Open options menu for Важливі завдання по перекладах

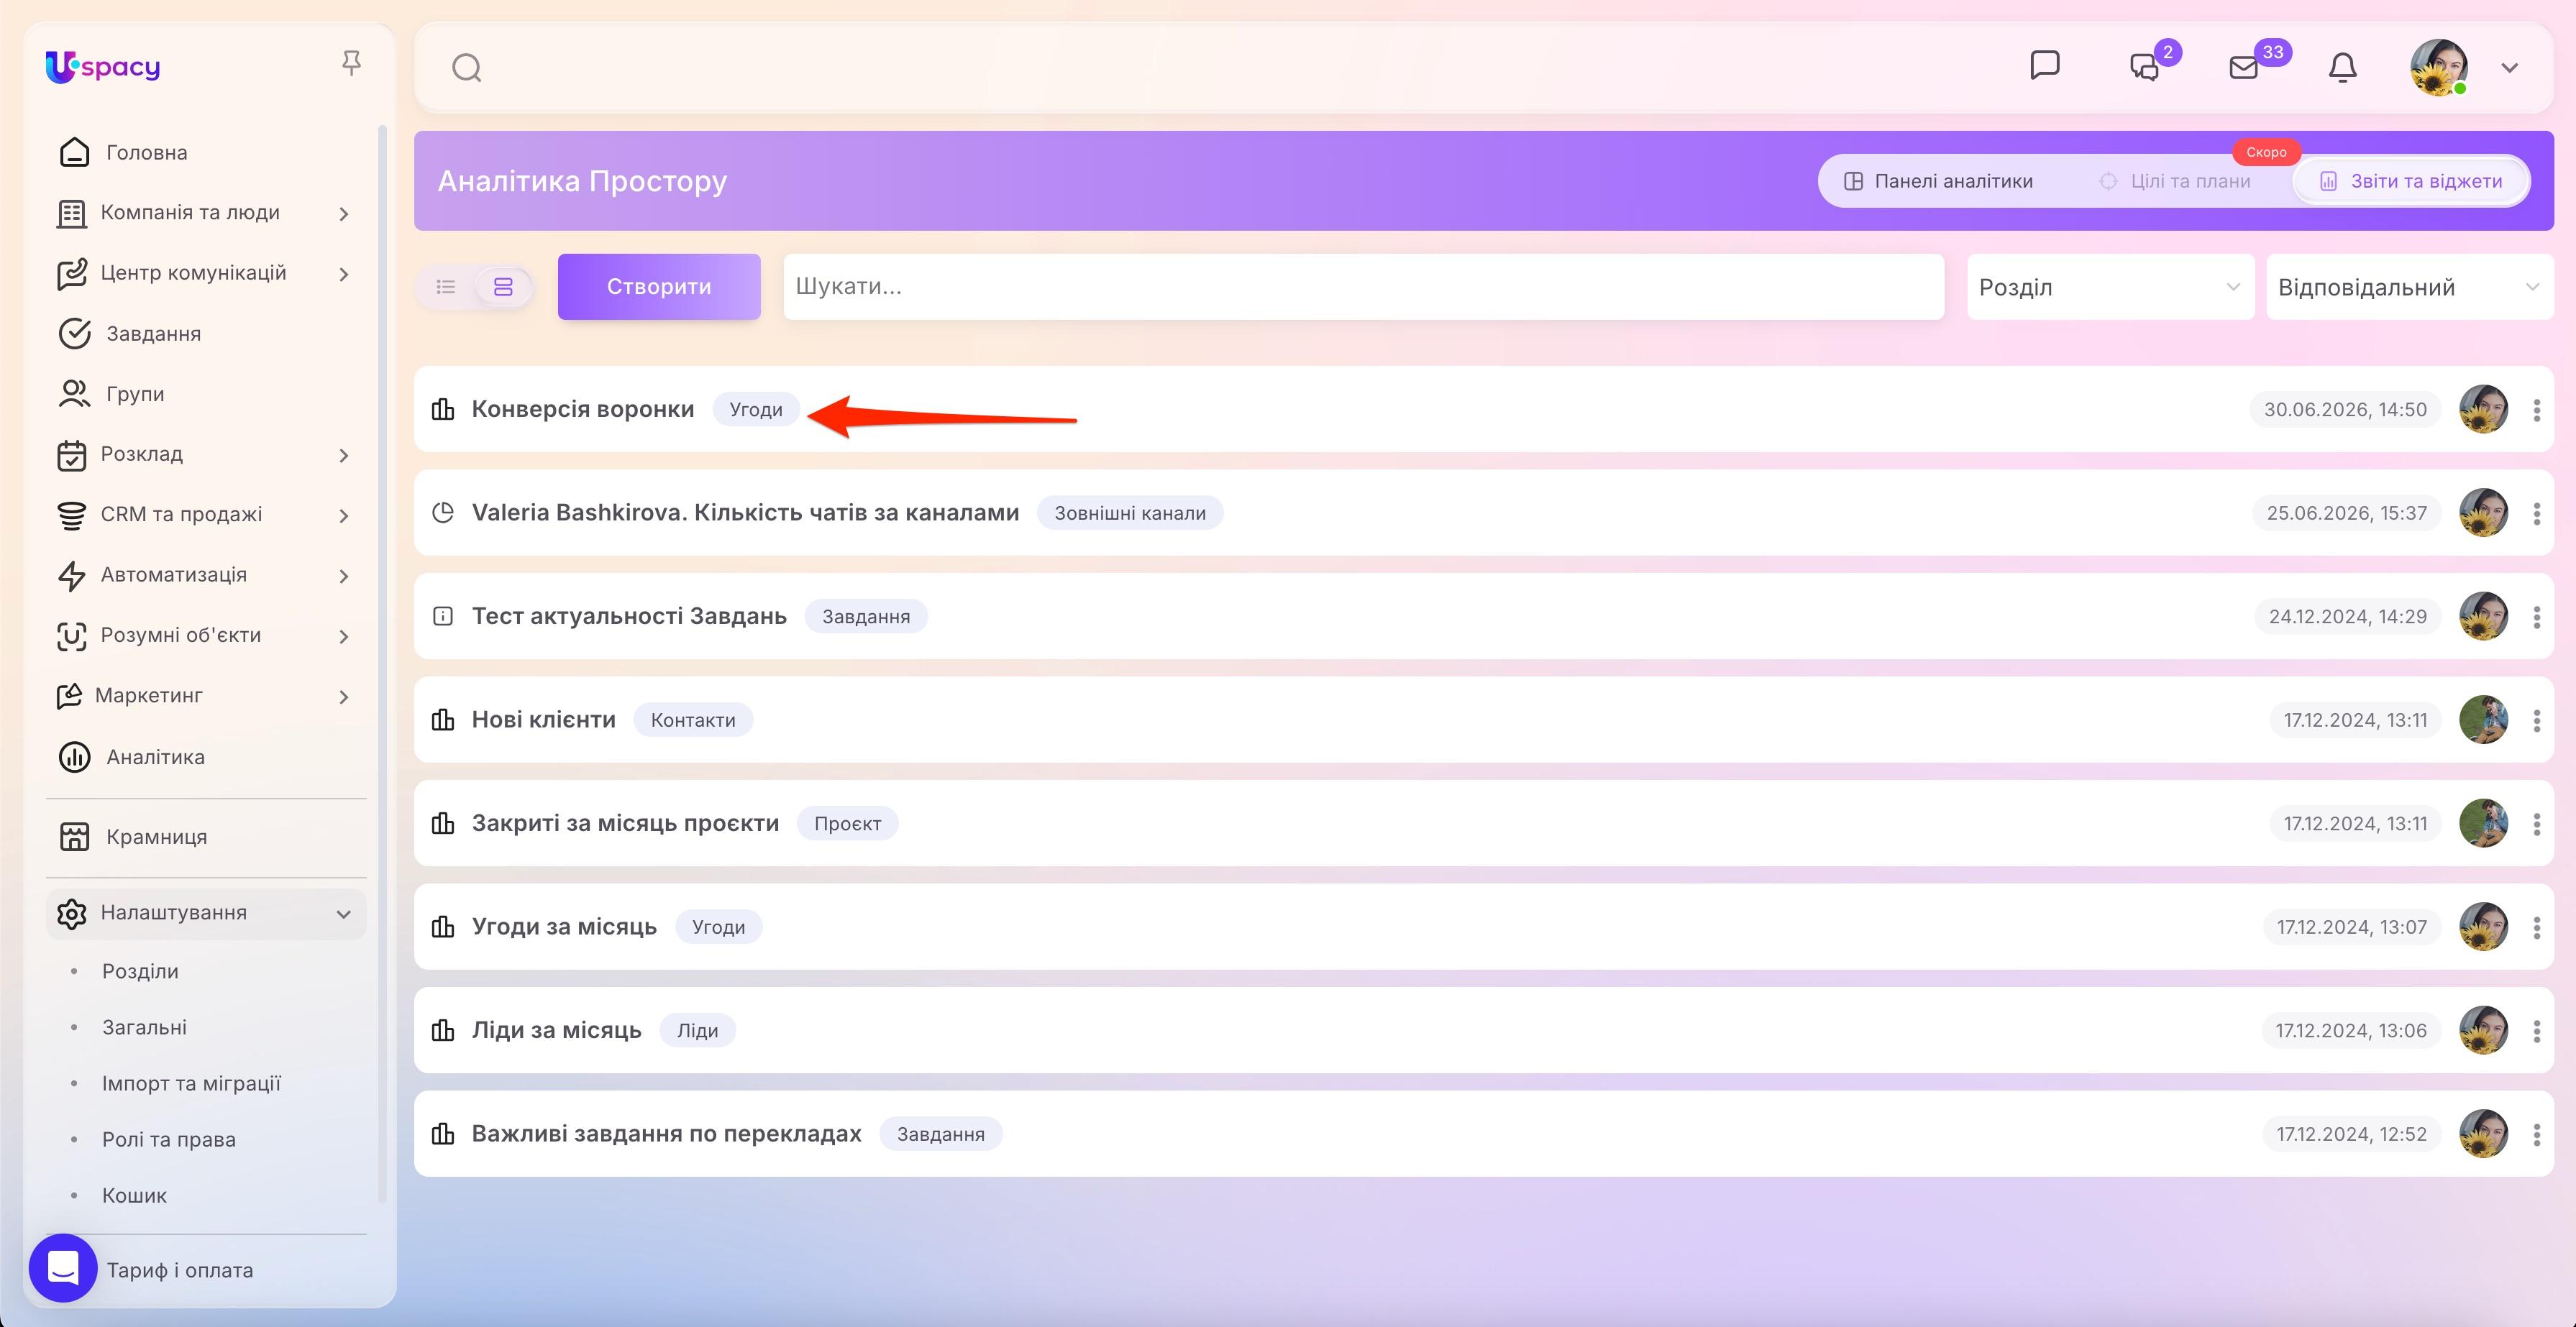pyautogui.click(x=2536, y=1134)
